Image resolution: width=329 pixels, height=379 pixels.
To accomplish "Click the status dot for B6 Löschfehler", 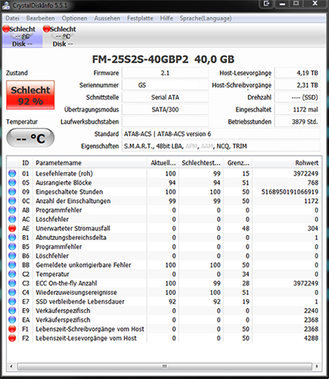I will (12, 256).
